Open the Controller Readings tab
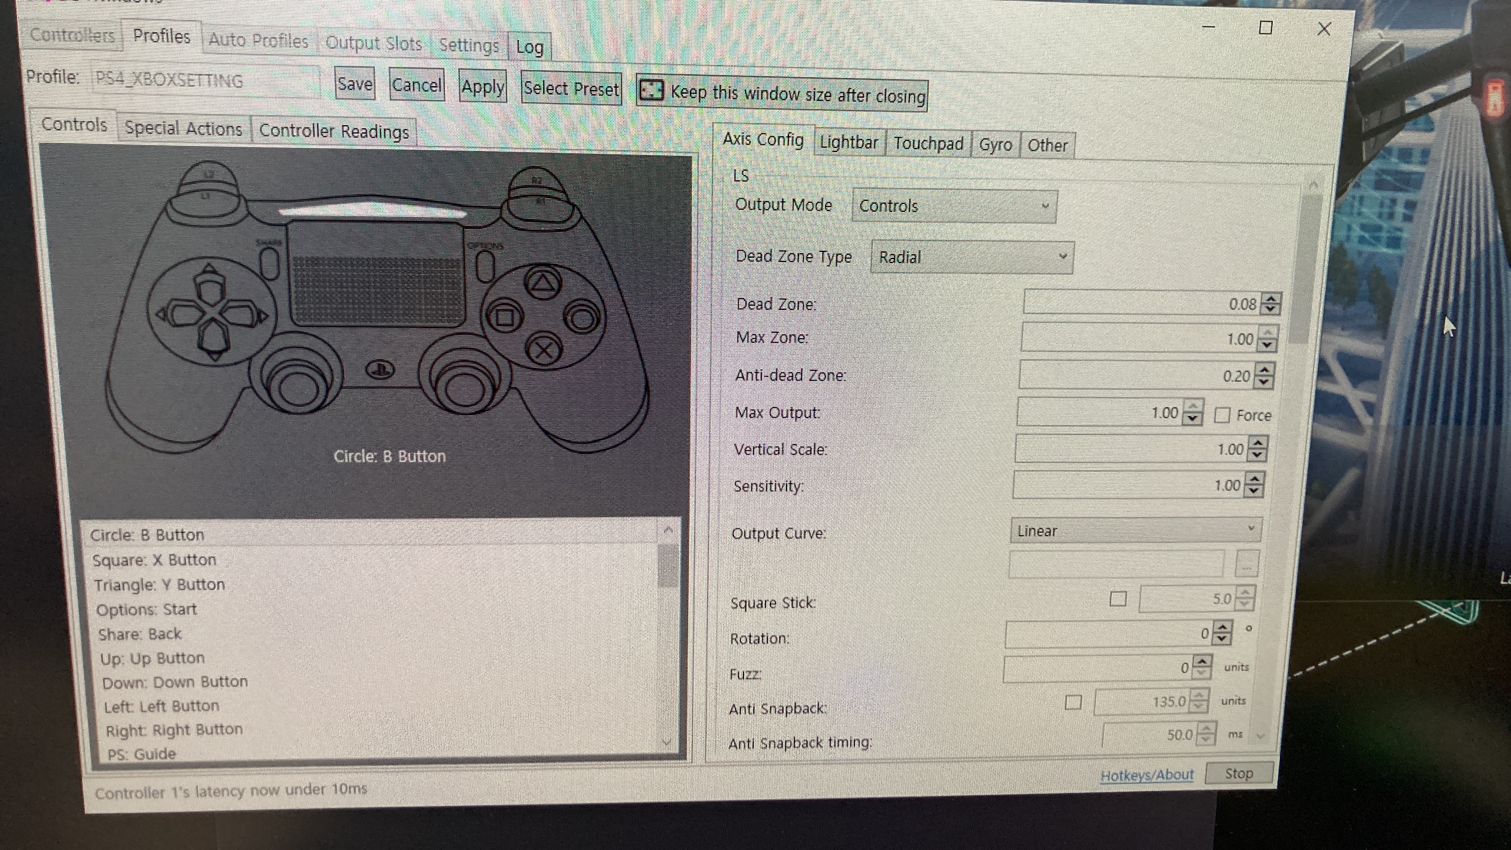Screen dimensions: 1511x850 pos(334,131)
